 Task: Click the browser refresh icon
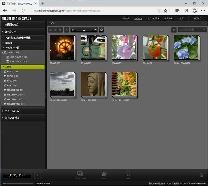(23, 10)
